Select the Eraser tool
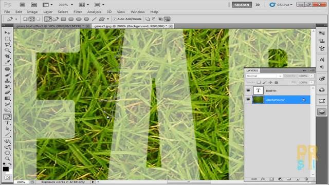The height and width of the screenshot is (185, 329). pos(7,92)
